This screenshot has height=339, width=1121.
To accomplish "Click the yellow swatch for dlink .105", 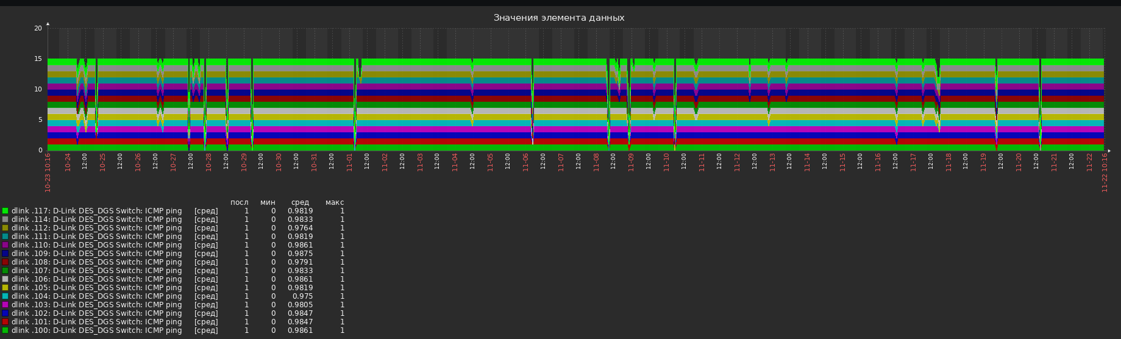I will click(5, 288).
